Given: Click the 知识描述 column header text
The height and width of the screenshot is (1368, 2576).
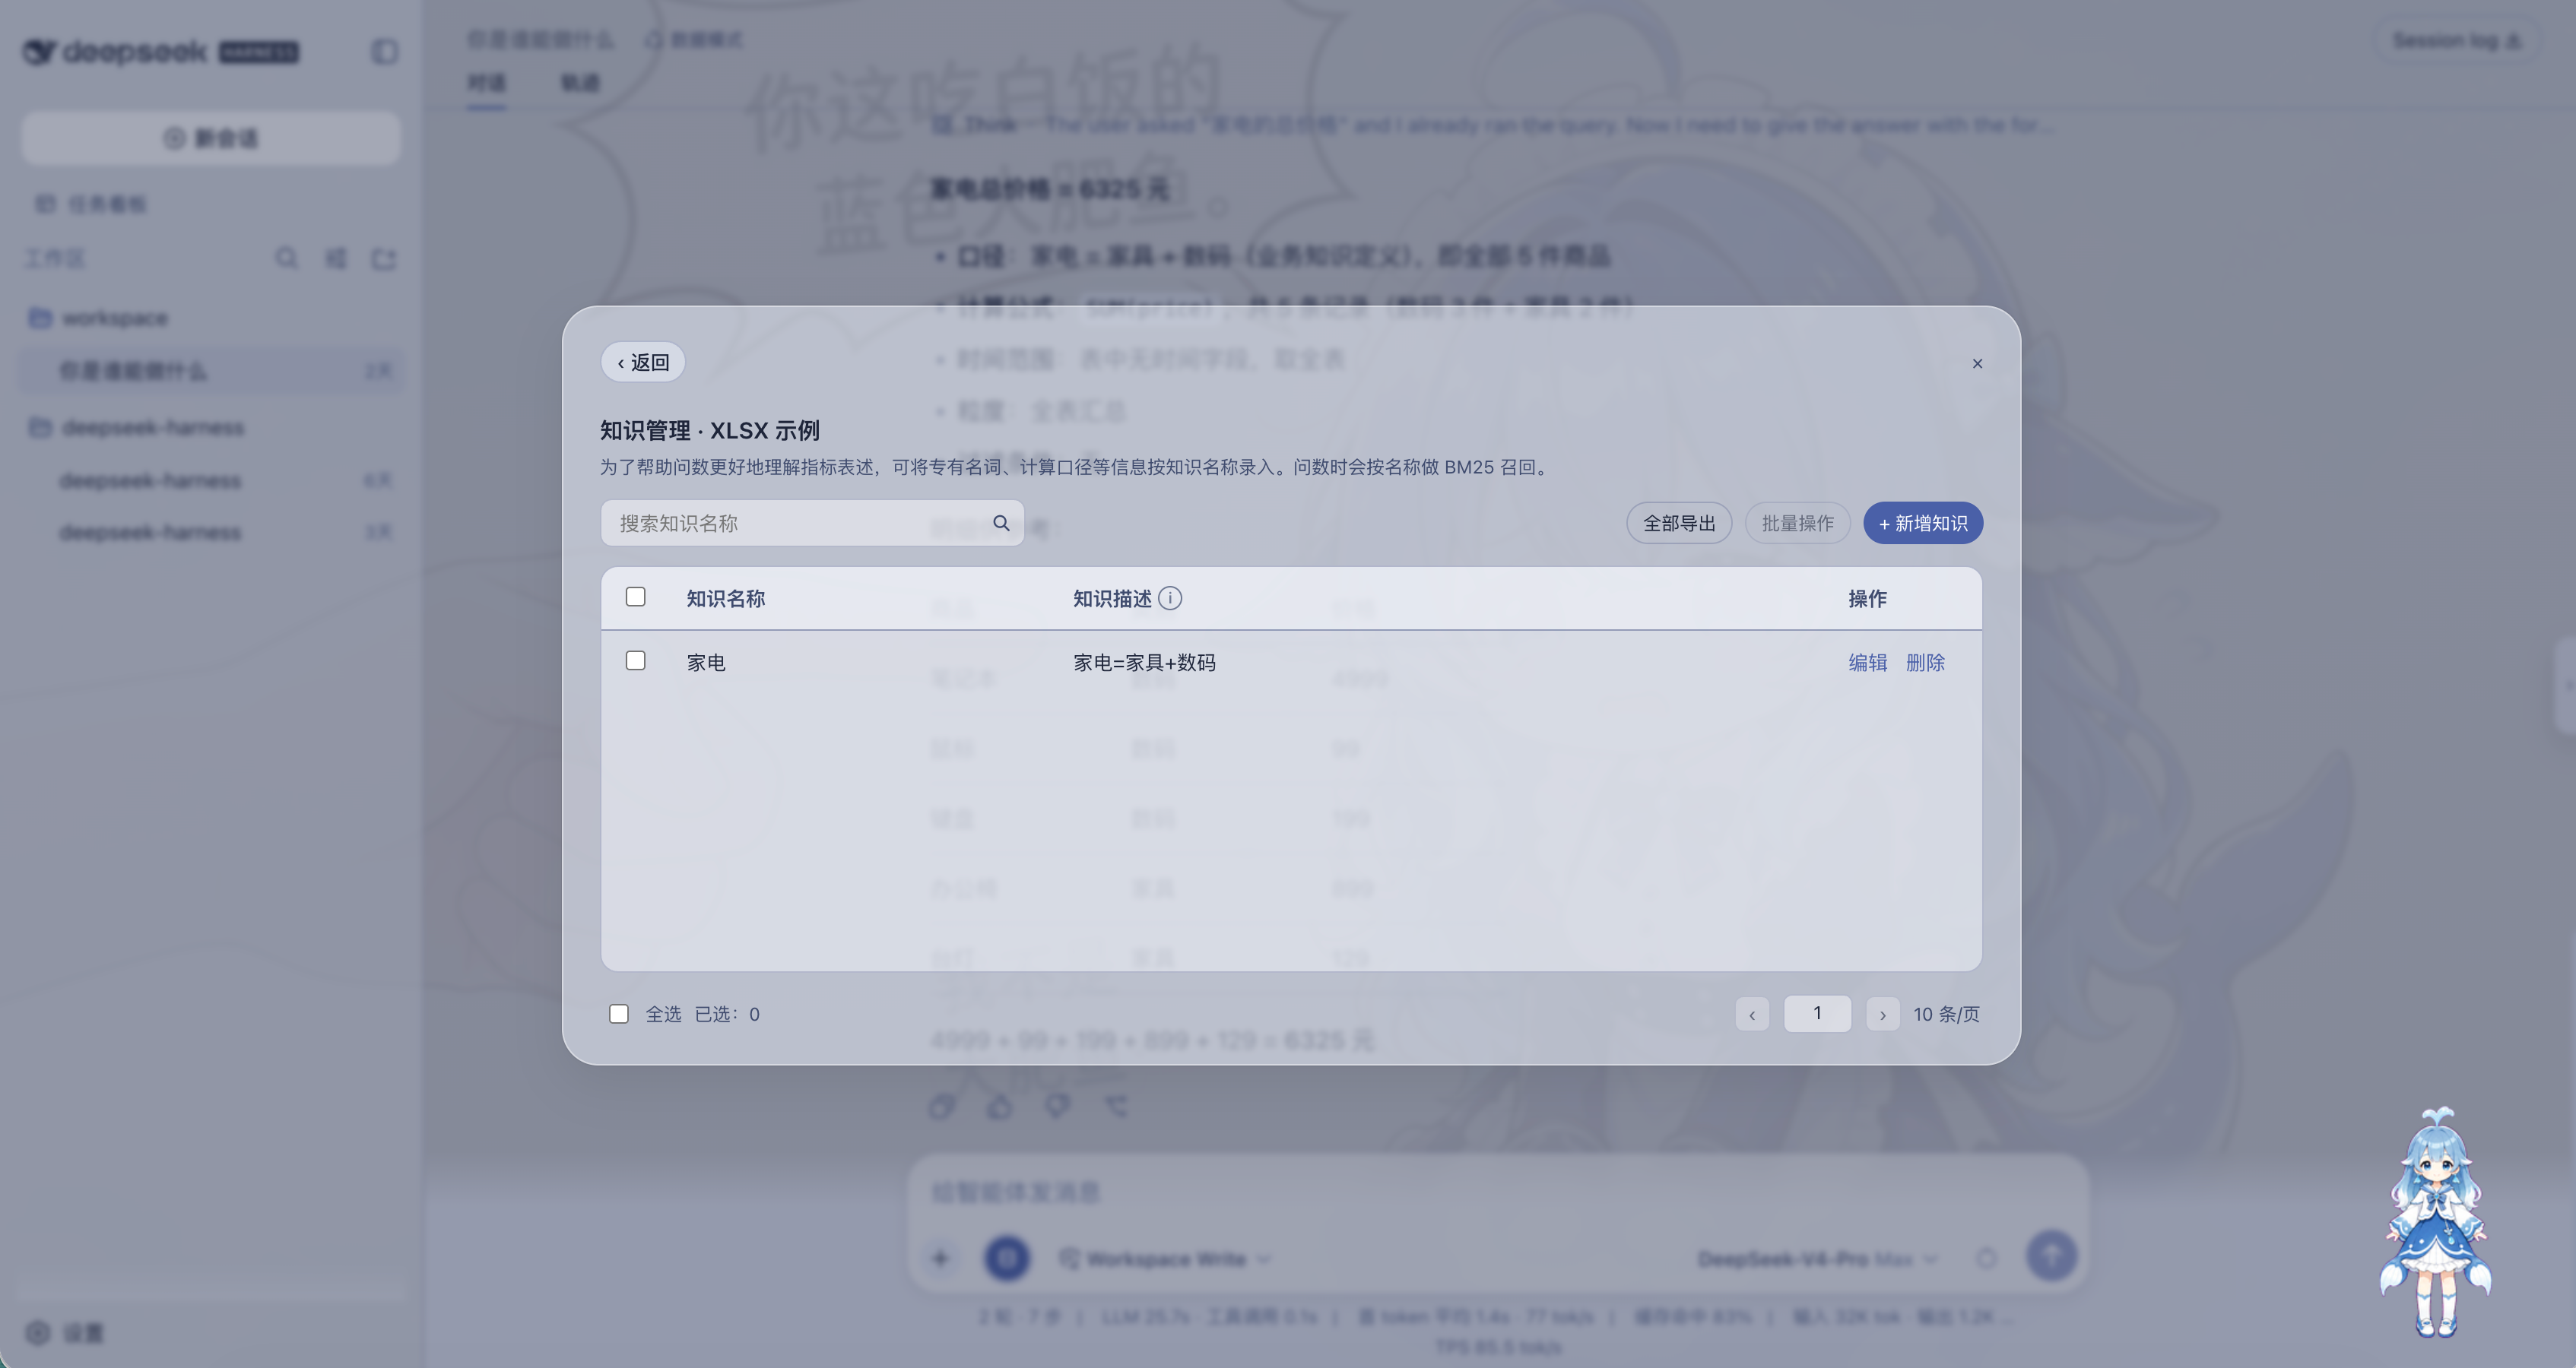Looking at the screenshot, I should point(1112,599).
